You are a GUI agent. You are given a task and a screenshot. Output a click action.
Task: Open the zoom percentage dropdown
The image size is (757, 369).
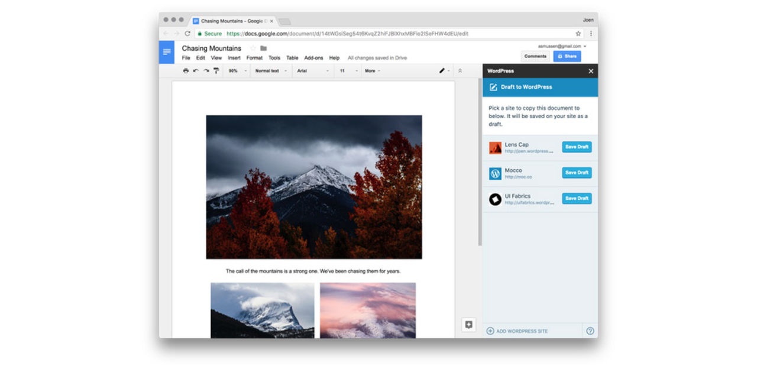point(235,71)
